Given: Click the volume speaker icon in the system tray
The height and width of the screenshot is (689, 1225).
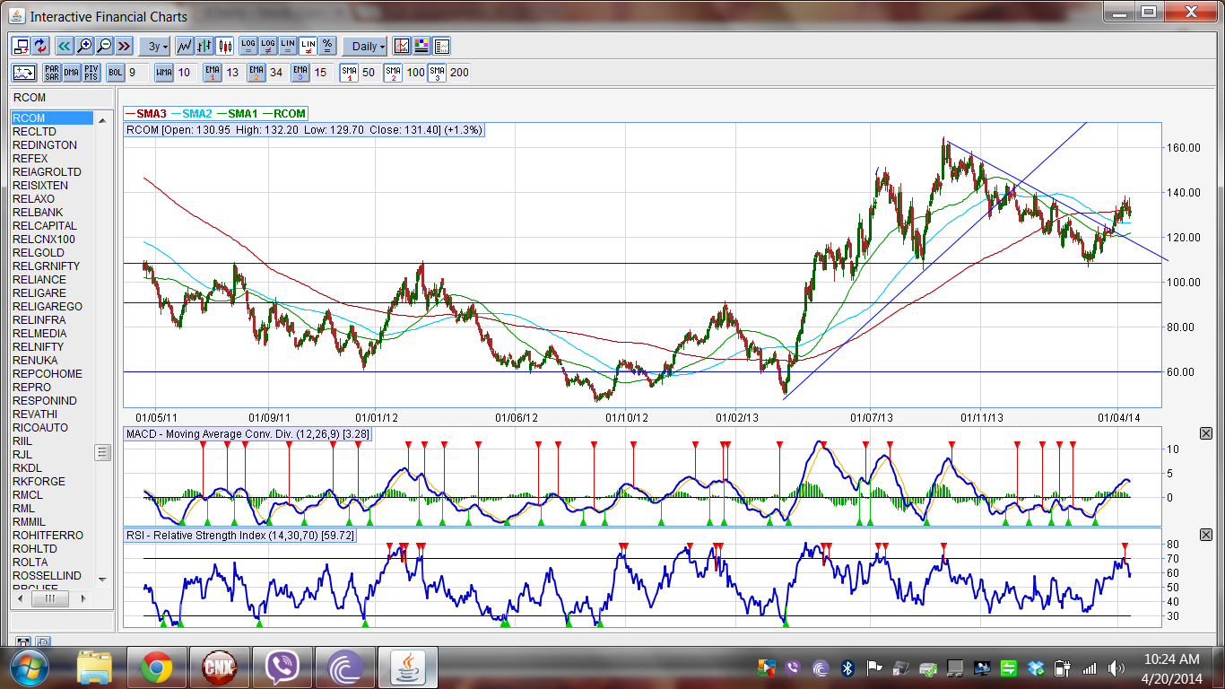Looking at the screenshot, I should click(1116, 668).
